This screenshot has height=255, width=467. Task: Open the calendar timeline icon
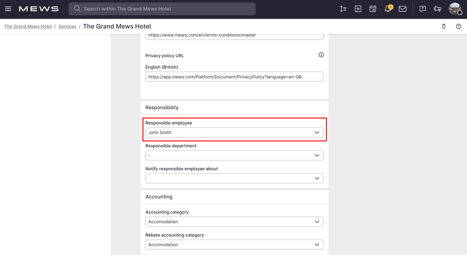pyautogui.click(x=373, y=9)
